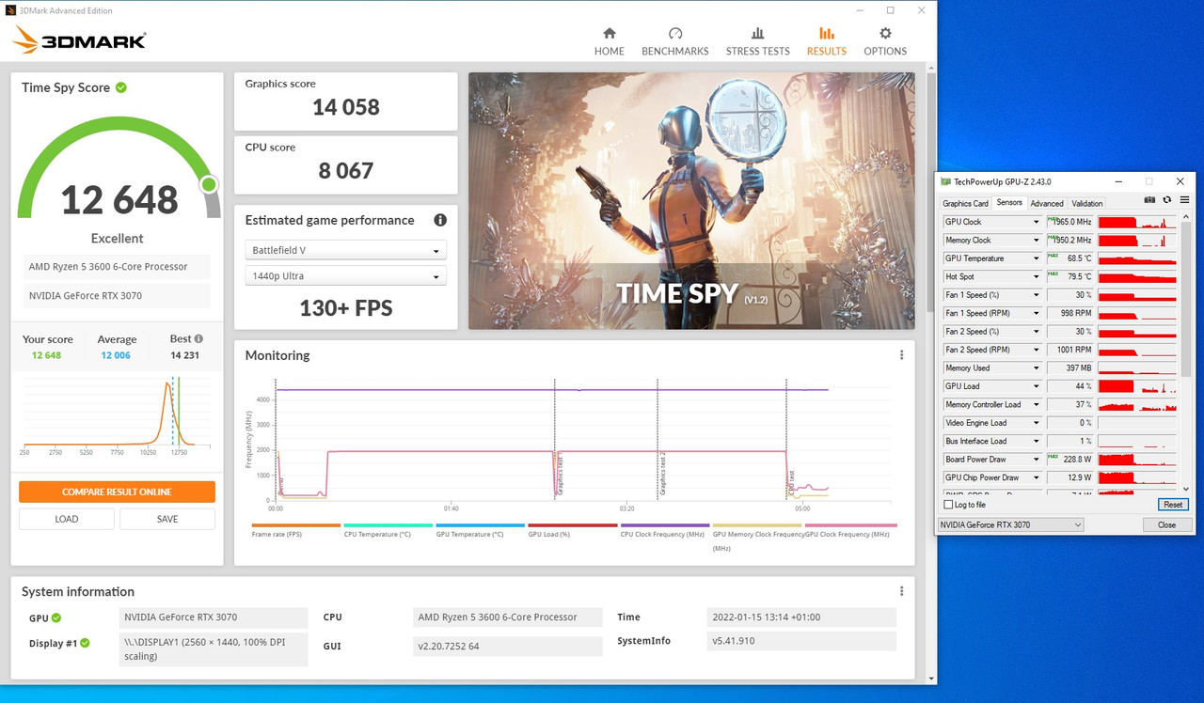Switch to Advanced tab in GPU-Z
Screen dimensions: 1204x703
[x=1046, y=203]
